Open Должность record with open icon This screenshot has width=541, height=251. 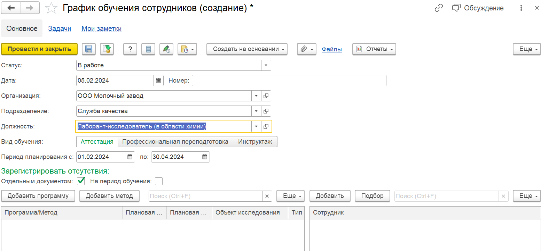266,126
